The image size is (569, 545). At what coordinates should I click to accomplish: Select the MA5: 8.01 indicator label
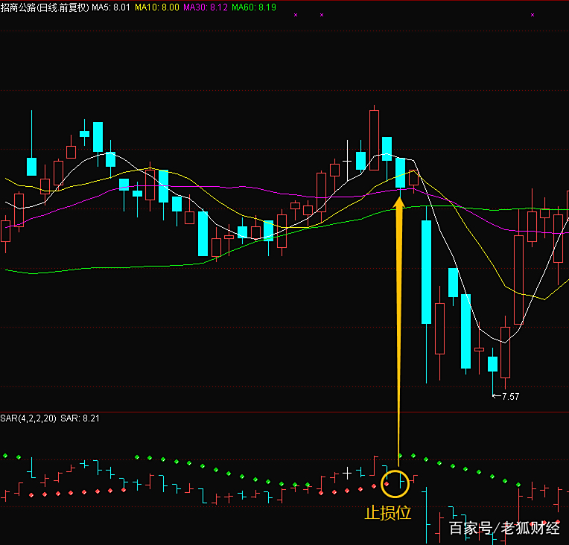point(111,7)
